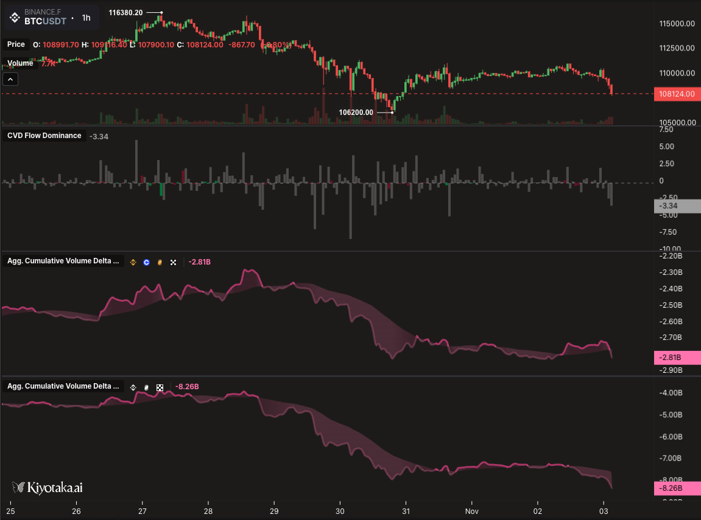701x520 pixels.
Task: Click the Volume indicator label
Action: pyautogui.click(x=20, y=63)
